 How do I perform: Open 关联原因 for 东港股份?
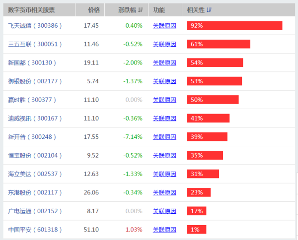(164, 192)
